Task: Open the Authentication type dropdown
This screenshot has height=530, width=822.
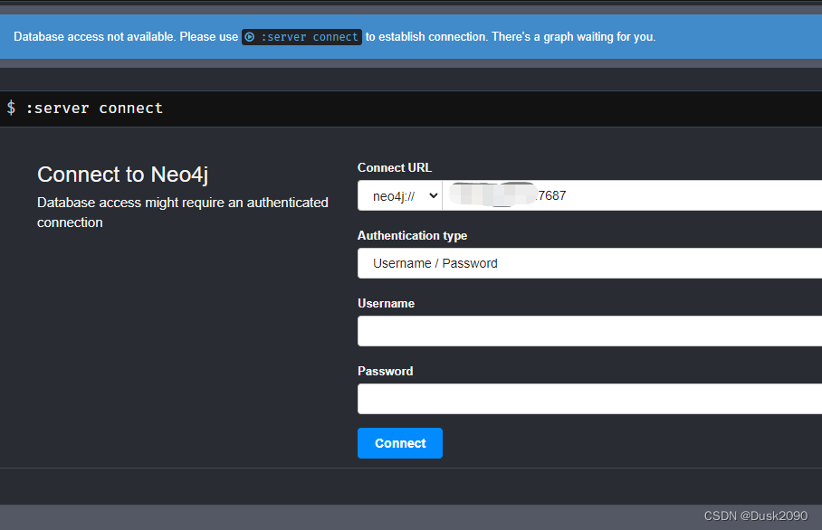Action: pyautogui.click(x=588, y=262)
